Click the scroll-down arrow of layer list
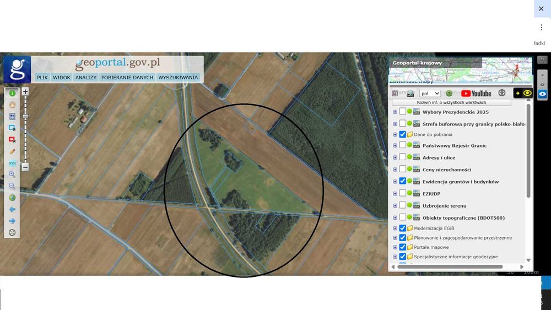 (528, 260)
